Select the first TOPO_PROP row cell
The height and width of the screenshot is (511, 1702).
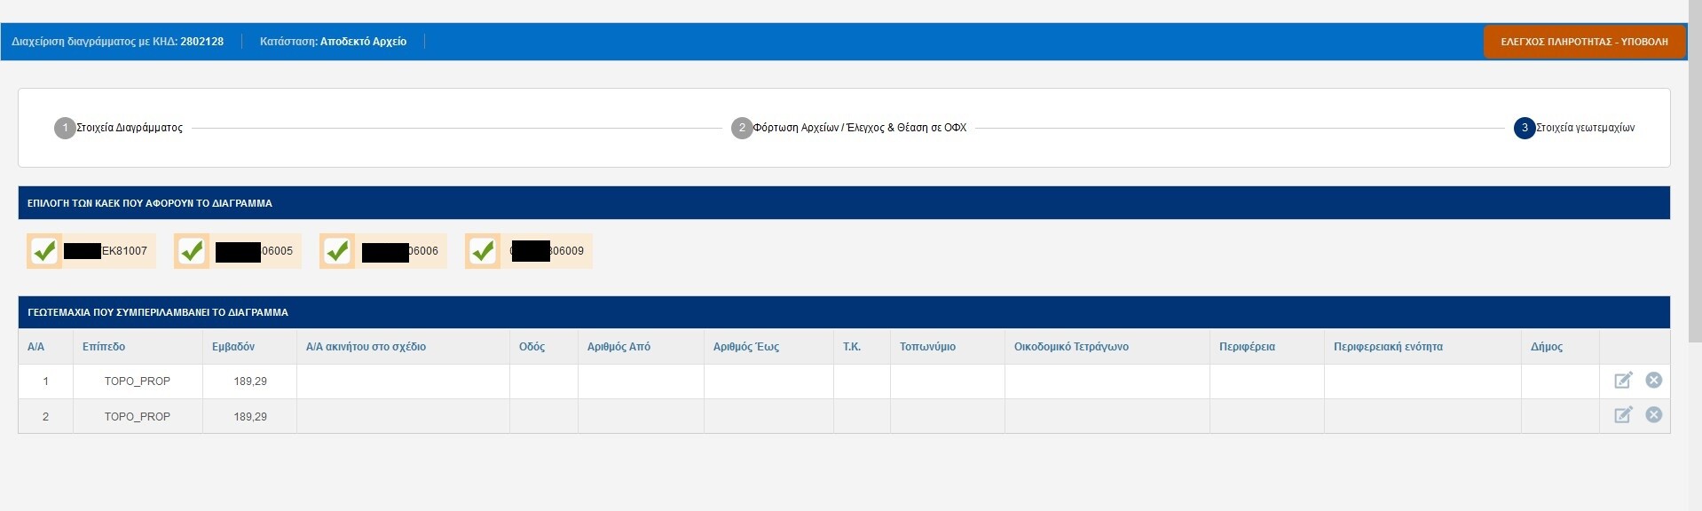138,381
